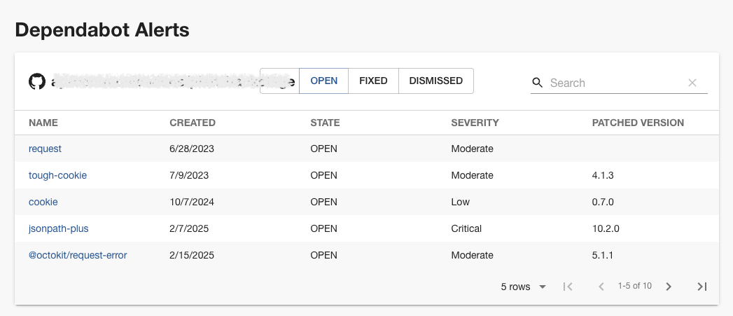Click the search magnifier icon

pyautogui.click(x=538, y=83)
